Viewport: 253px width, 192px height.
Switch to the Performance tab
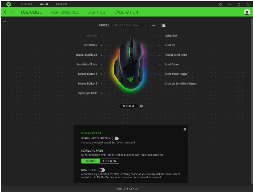(x=65, y=12)
